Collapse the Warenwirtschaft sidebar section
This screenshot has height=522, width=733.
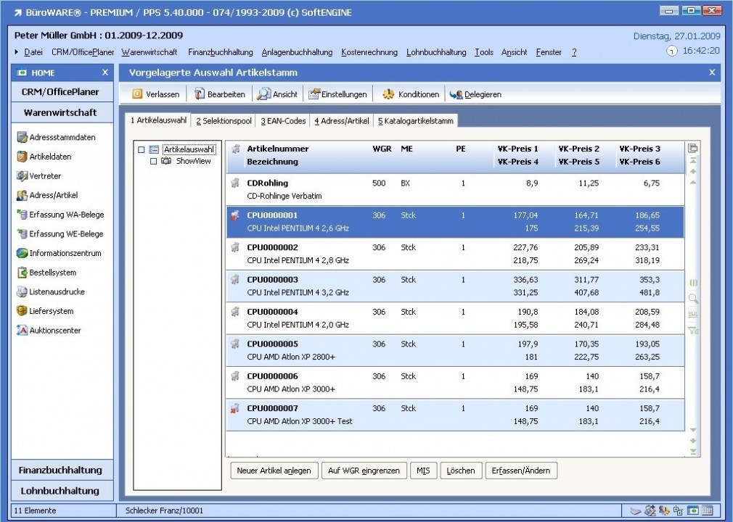pyautogui.click(x=62, y=112)
